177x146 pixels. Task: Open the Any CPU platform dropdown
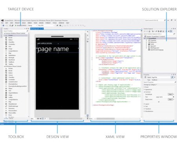tap(46, 26)
